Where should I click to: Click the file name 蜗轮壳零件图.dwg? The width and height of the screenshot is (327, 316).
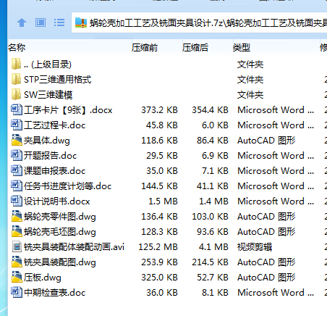(x=60, y=217)
